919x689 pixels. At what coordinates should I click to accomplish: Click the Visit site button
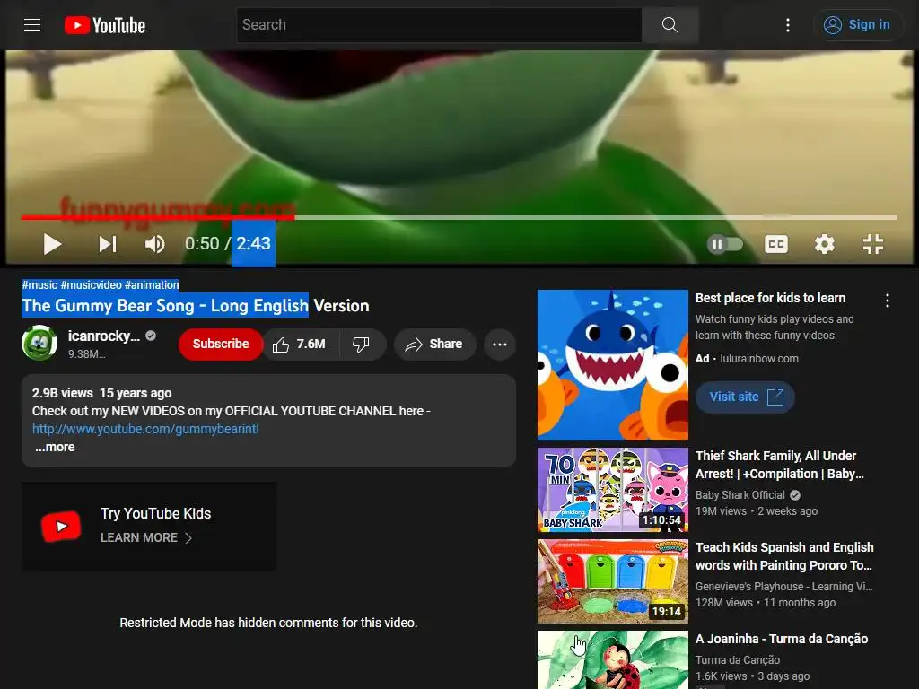(x=745, y=397)
